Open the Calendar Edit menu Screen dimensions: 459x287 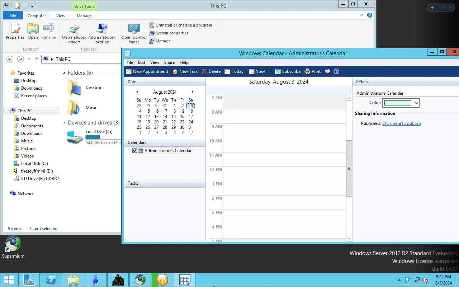pos(142,62)
